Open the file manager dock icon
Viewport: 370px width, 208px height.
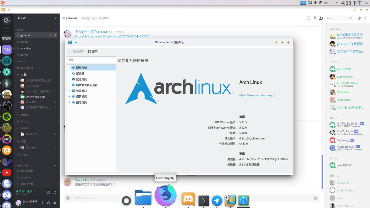[143, 197]
